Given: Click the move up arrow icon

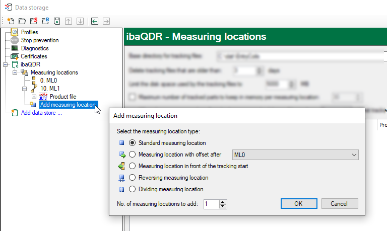Looking at the screenshot, I should pyautogui.click(x=69, y=21).
